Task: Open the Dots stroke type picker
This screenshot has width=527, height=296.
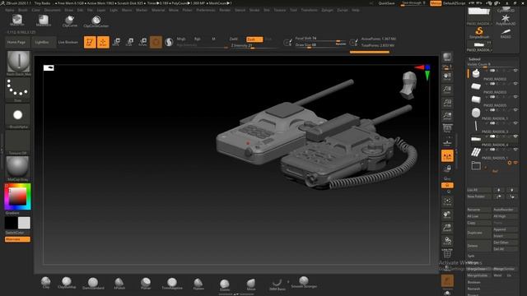Action: click(x=18, y=90)
